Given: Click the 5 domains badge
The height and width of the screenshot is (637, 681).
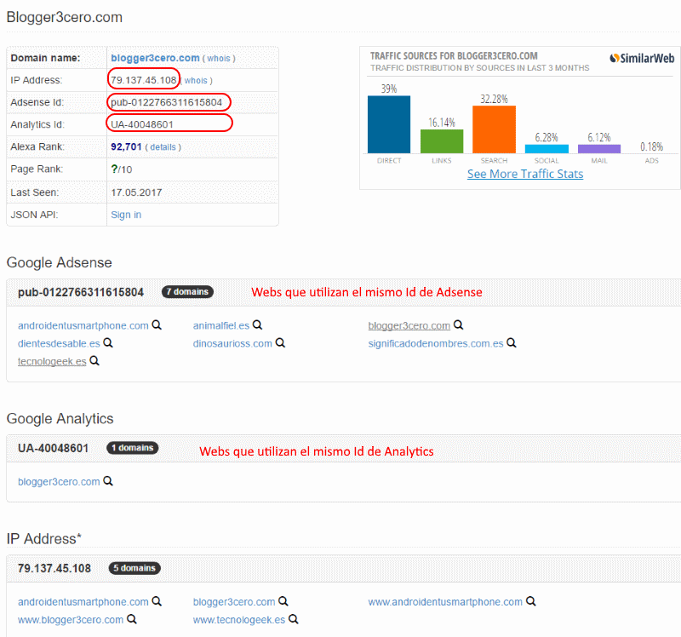Looking at the screenshot, I should [x=134, y=568].
